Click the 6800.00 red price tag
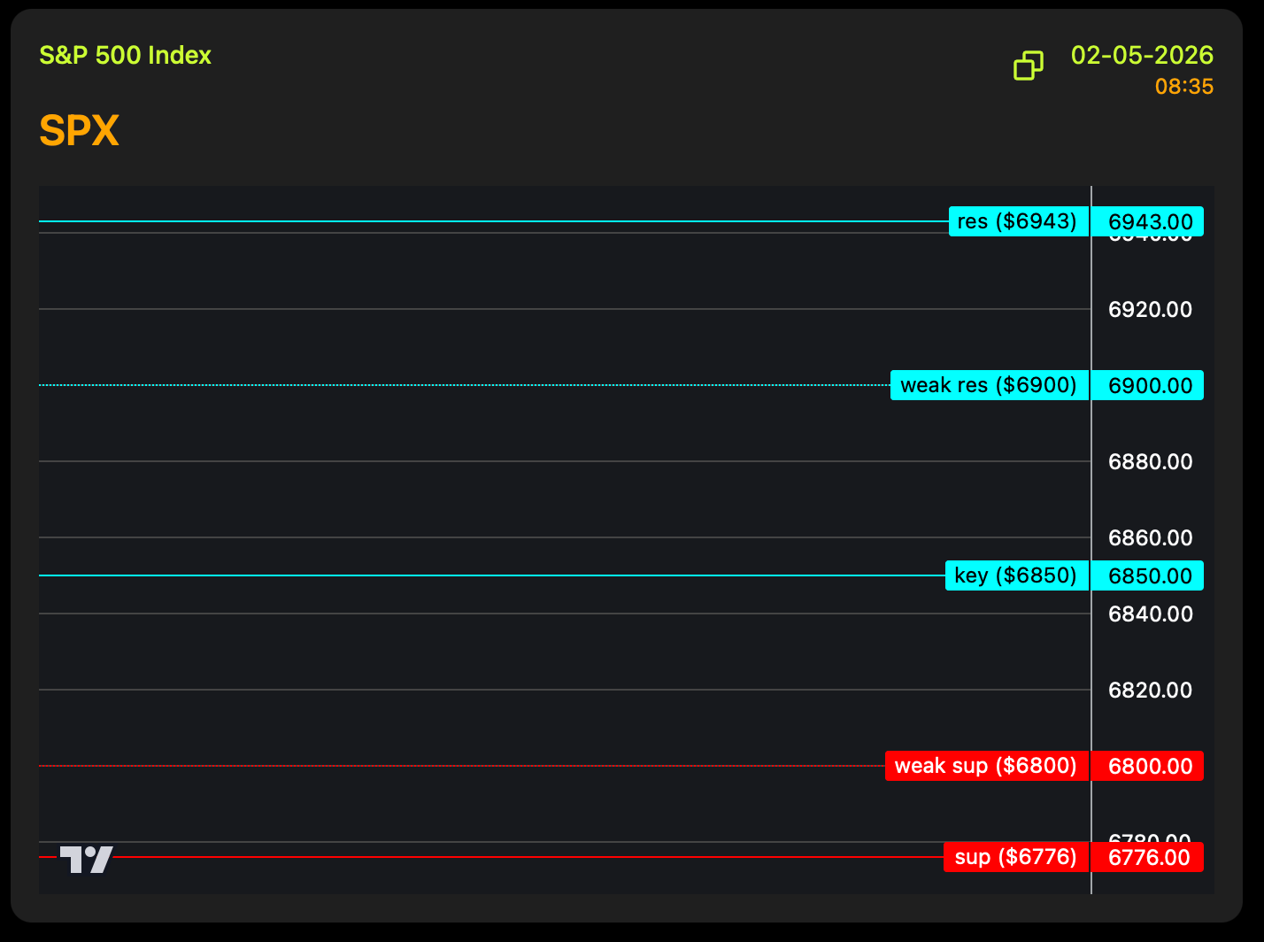This screenshot has height=942, width=1264. (1148, 766)
